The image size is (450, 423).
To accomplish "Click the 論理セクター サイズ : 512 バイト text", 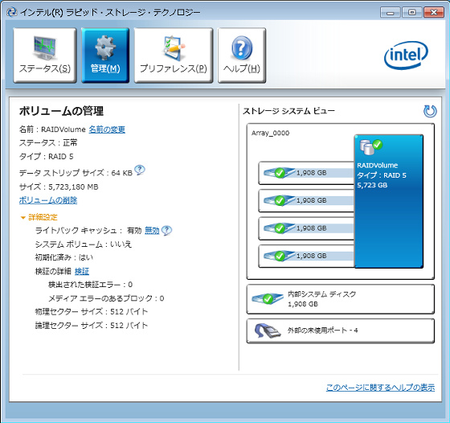I will point(92,326).
